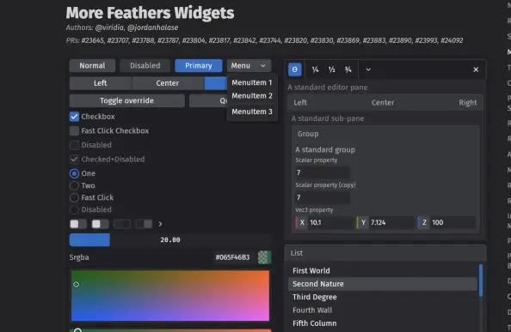Select Third Degree in the list

click(x=383, y=297)
